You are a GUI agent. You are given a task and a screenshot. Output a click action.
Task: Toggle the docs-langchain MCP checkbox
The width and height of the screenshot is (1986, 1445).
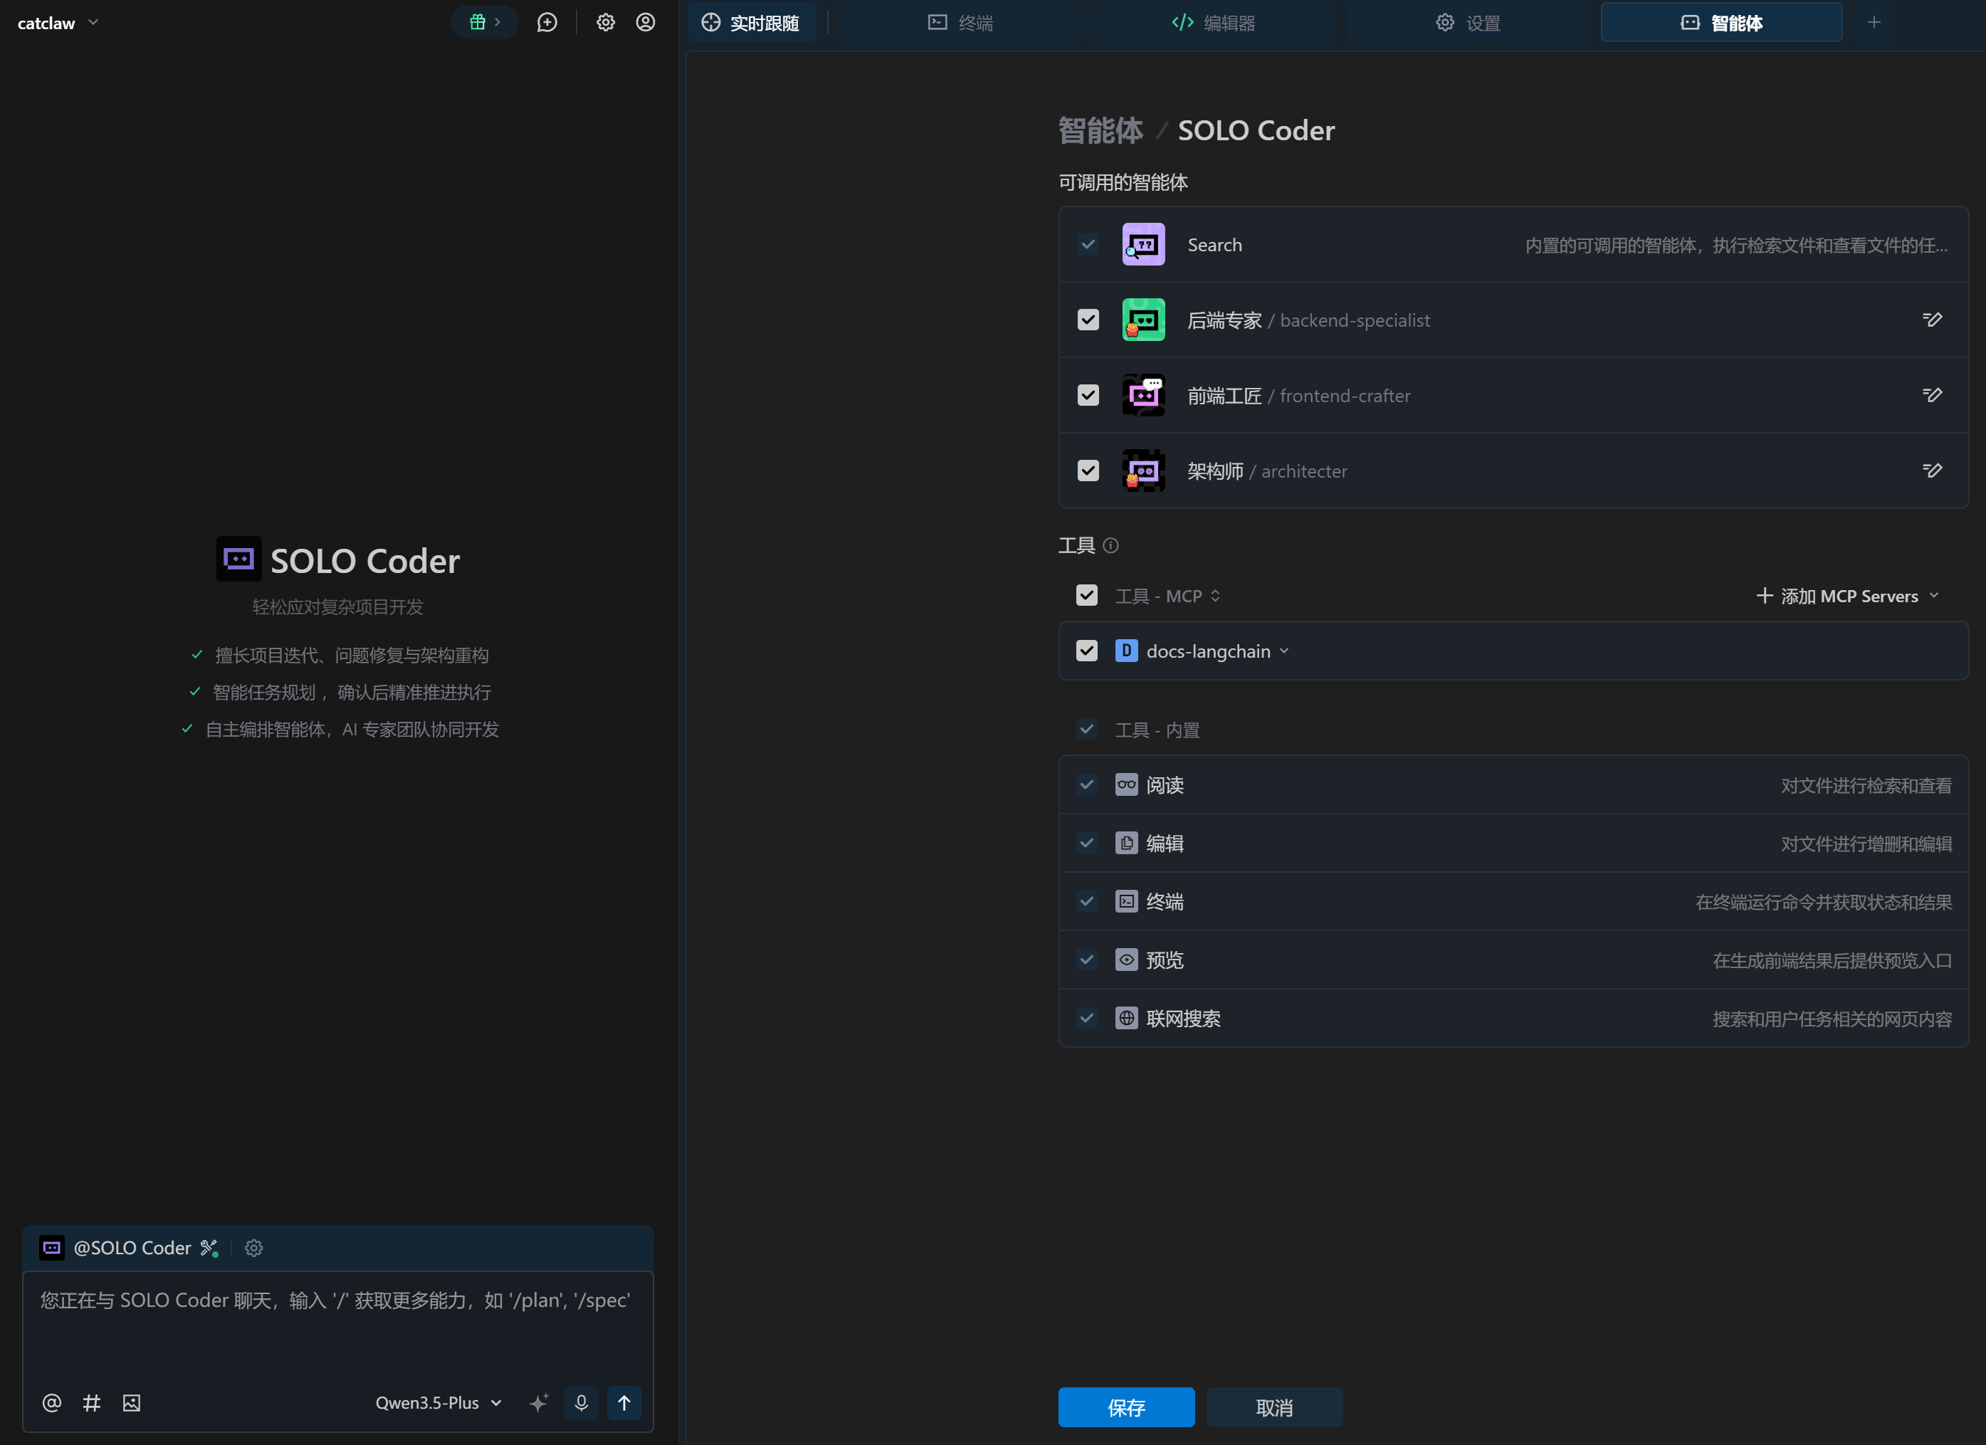pos(1087,651)
